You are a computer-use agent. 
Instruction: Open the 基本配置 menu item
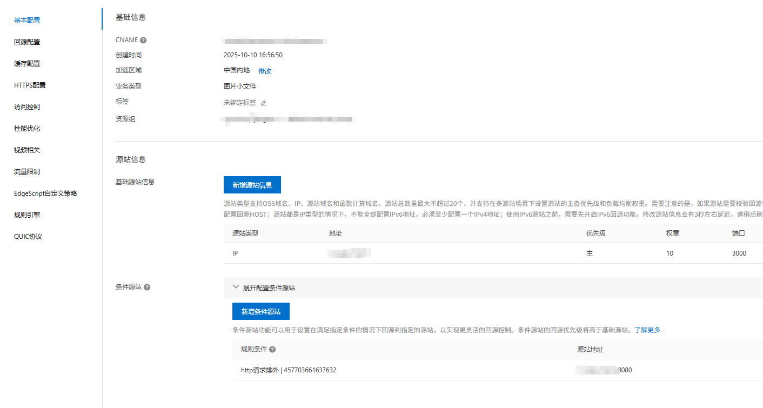pyautogui.click(x=27, y=21)
